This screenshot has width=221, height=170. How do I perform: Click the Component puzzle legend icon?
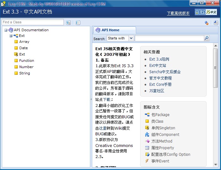click(x=147, y=134)
